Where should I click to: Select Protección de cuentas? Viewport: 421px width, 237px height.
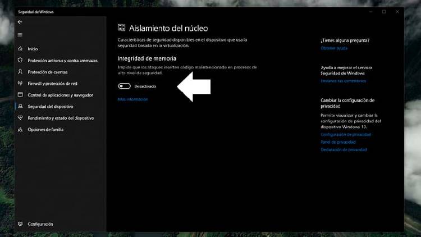click(x=48, y=72)
